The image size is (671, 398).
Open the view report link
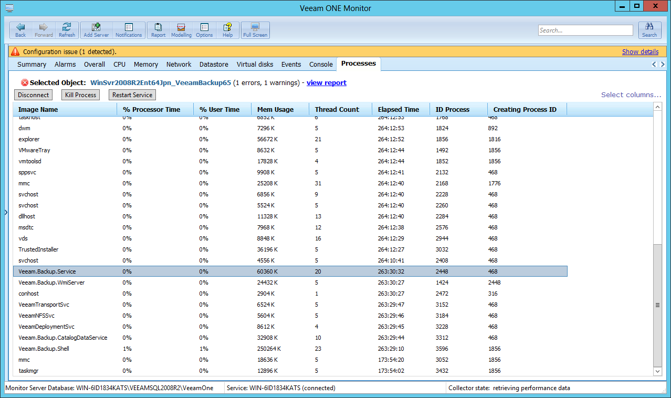click(x=327, y=82)
